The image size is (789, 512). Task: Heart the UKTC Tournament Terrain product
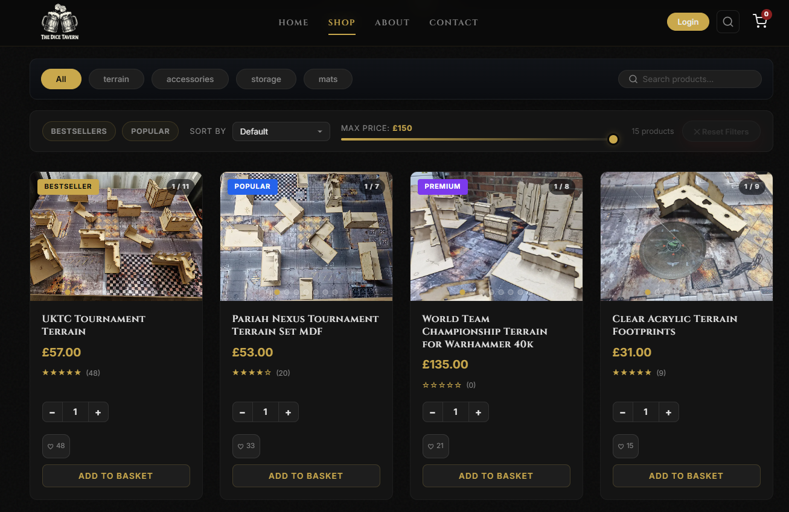tap(56, 446)
